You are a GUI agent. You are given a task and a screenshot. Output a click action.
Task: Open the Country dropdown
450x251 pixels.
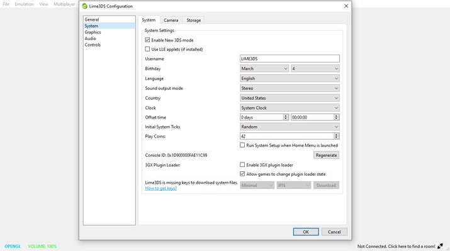tap(290, 98)
